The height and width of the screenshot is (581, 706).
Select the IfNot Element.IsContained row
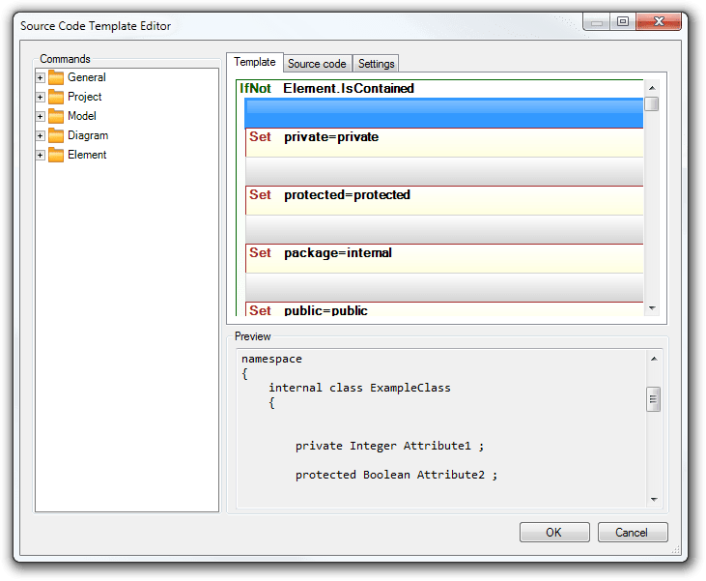(x=440, y=89)
